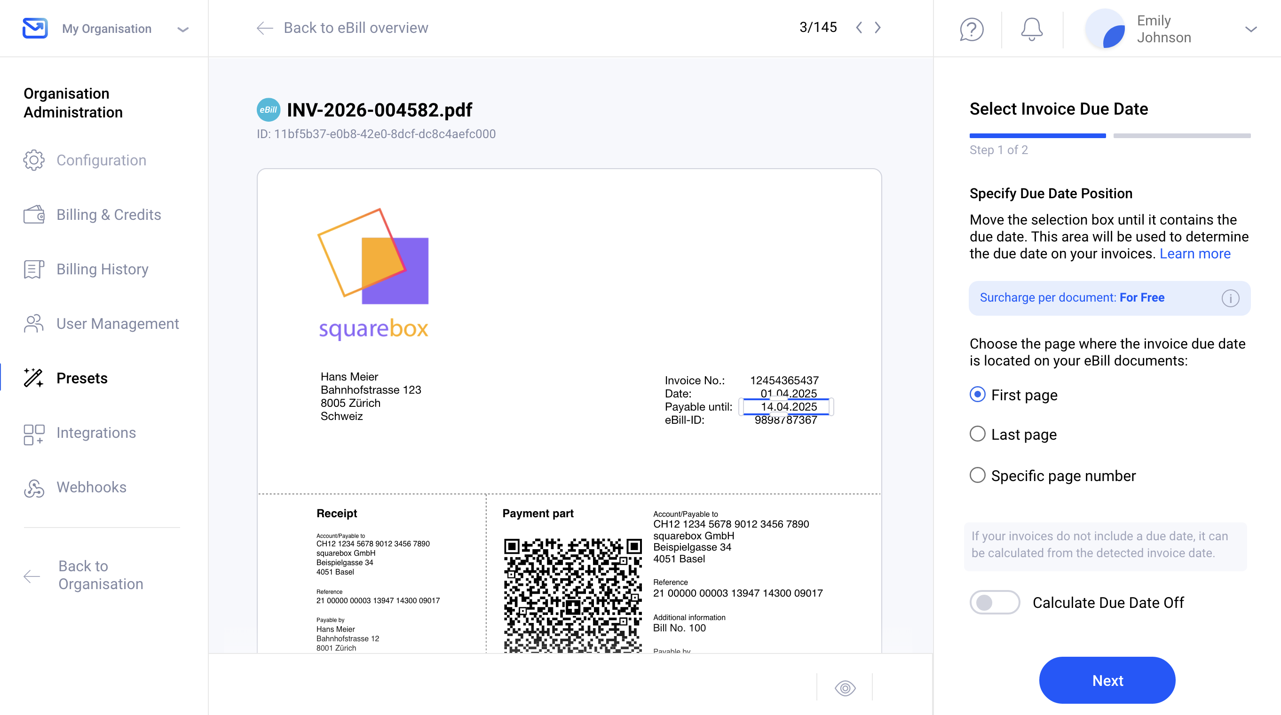Click the Step 1 of 2 label

point(998,149)
